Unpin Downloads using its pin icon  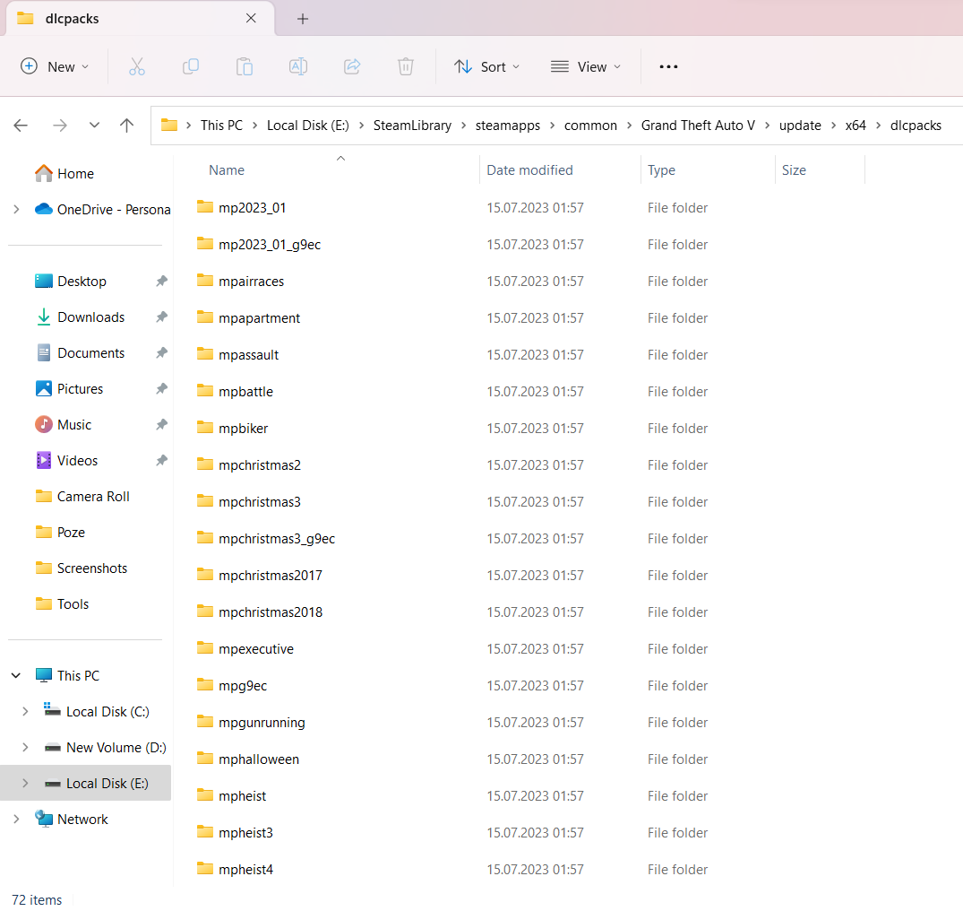(x=161, y=317)
